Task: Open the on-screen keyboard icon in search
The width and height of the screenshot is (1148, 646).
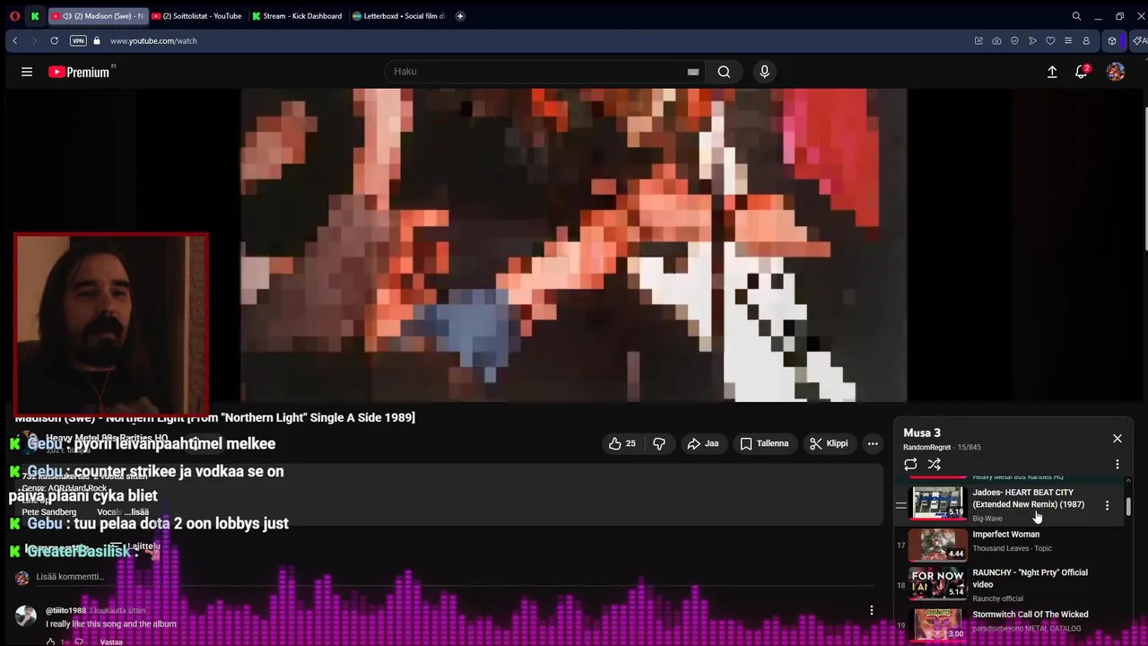Action: (x=693, y=72)
